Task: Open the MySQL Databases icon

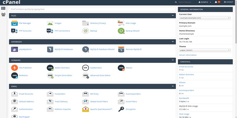Action: (x=50, y=49)
